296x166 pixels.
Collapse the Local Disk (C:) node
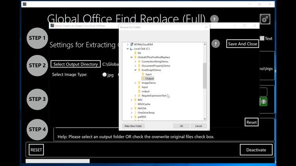(128, 49)
